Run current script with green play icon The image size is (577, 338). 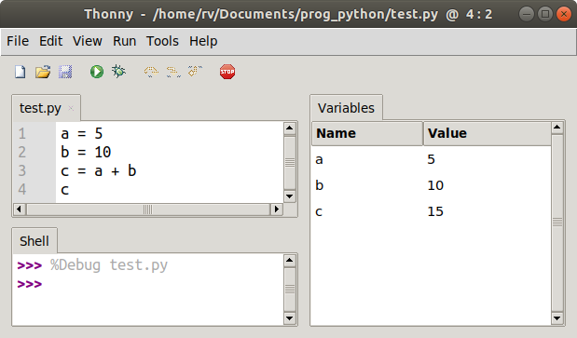pyautogui.click(x=97, y=72)
